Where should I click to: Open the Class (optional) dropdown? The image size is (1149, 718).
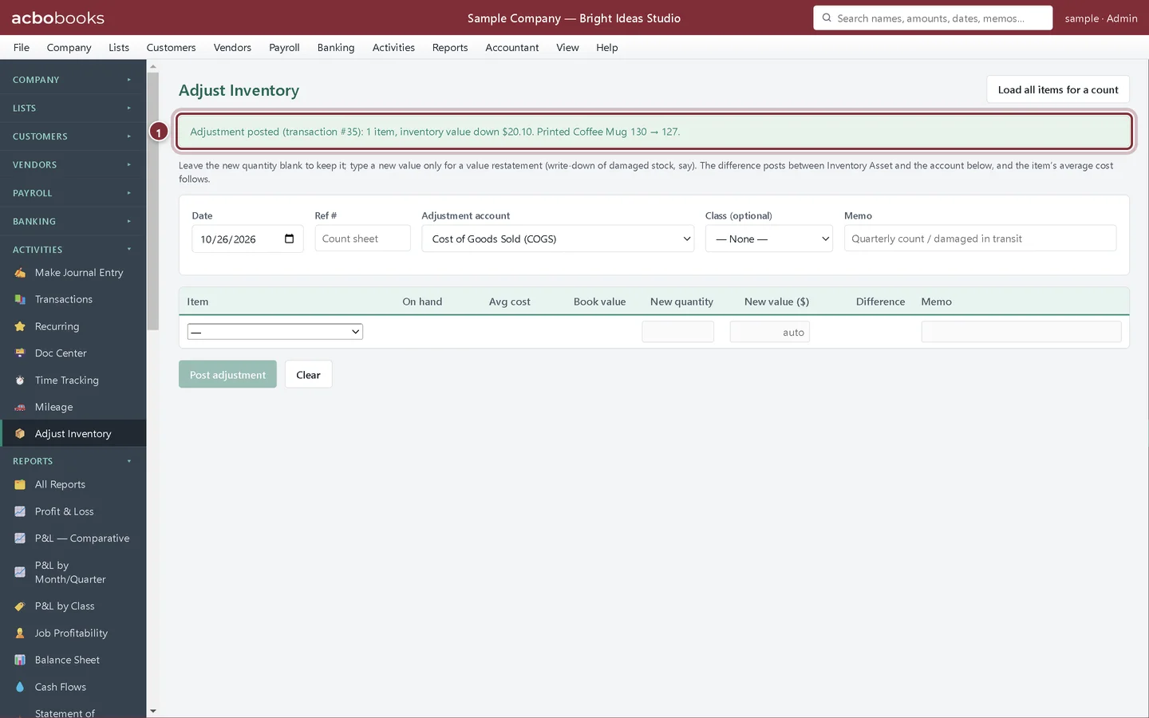(769, 239)
